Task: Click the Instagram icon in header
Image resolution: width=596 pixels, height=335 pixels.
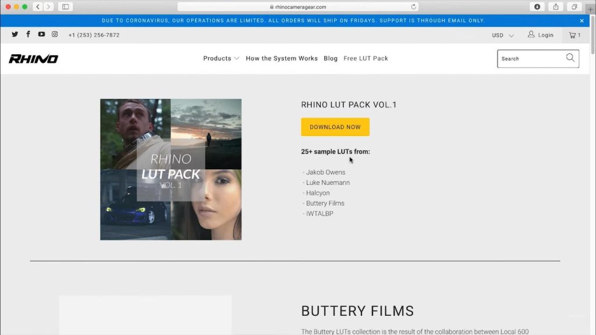Action: click(x=55, y=34)
